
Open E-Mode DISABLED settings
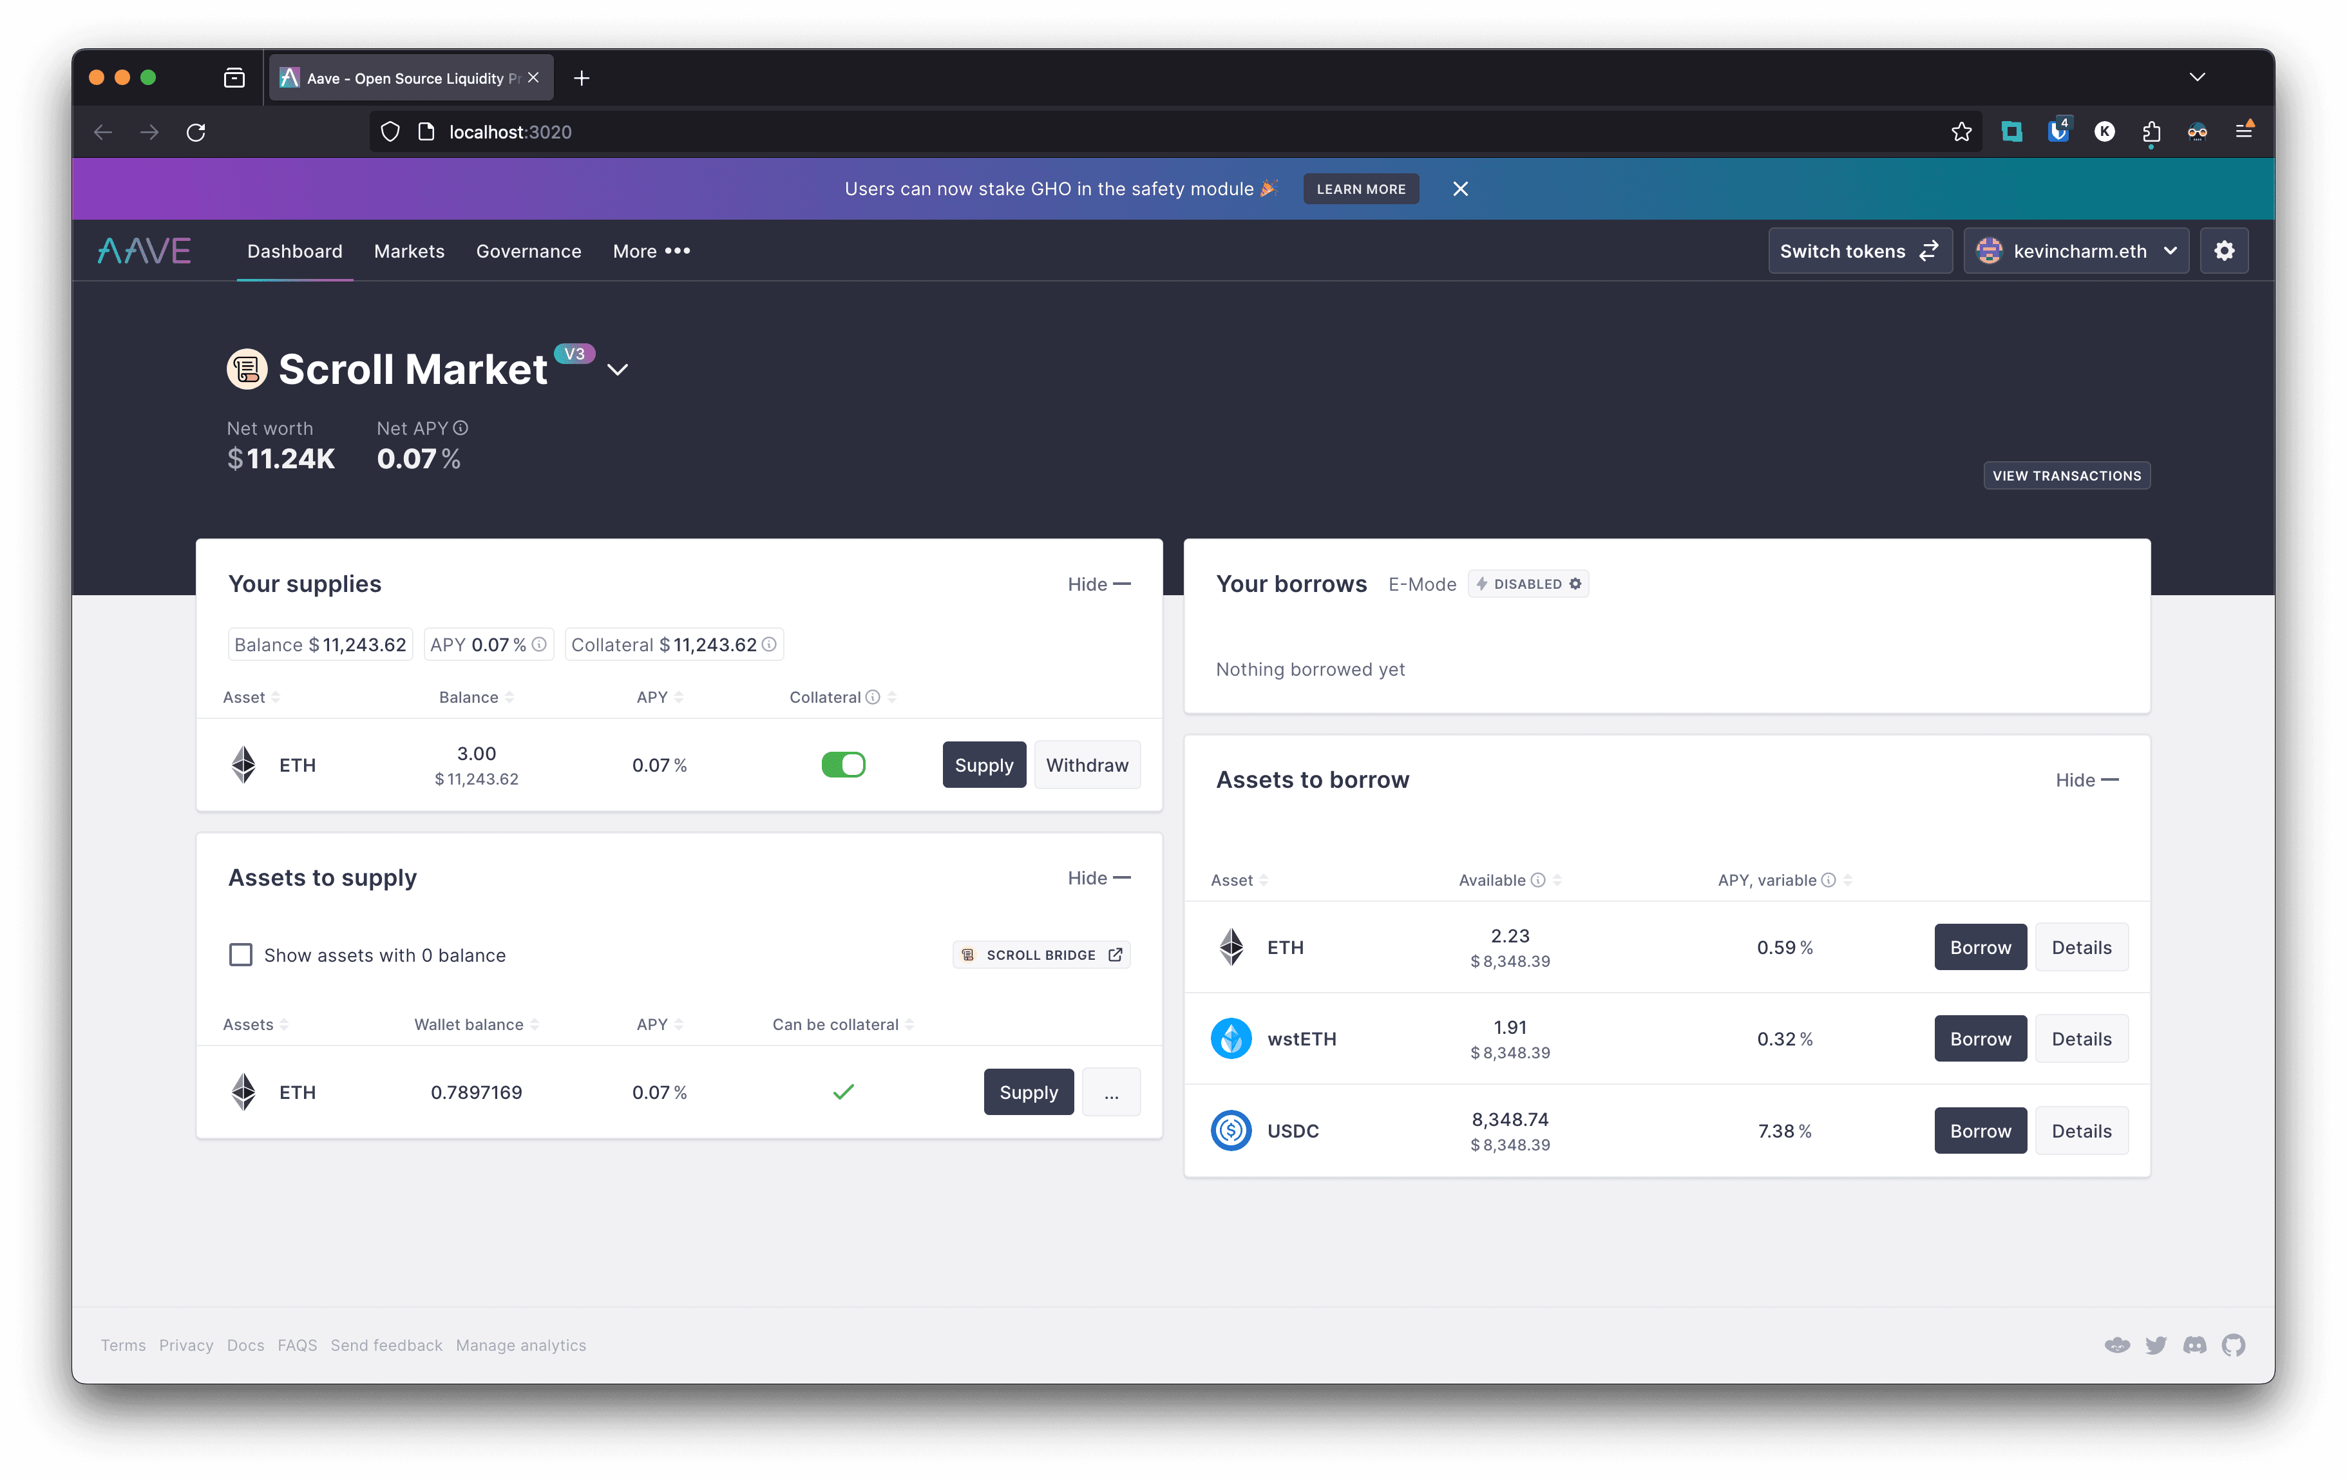tap(1528, 584)
